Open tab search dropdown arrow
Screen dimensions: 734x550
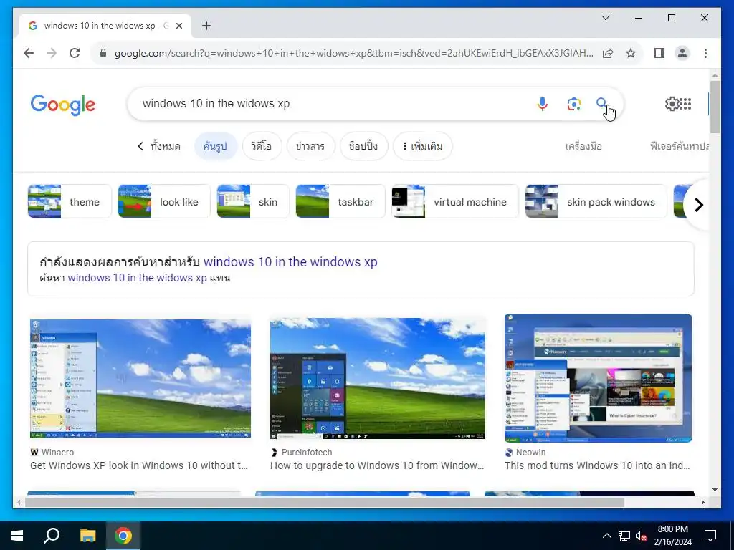[x=605, y=18]
